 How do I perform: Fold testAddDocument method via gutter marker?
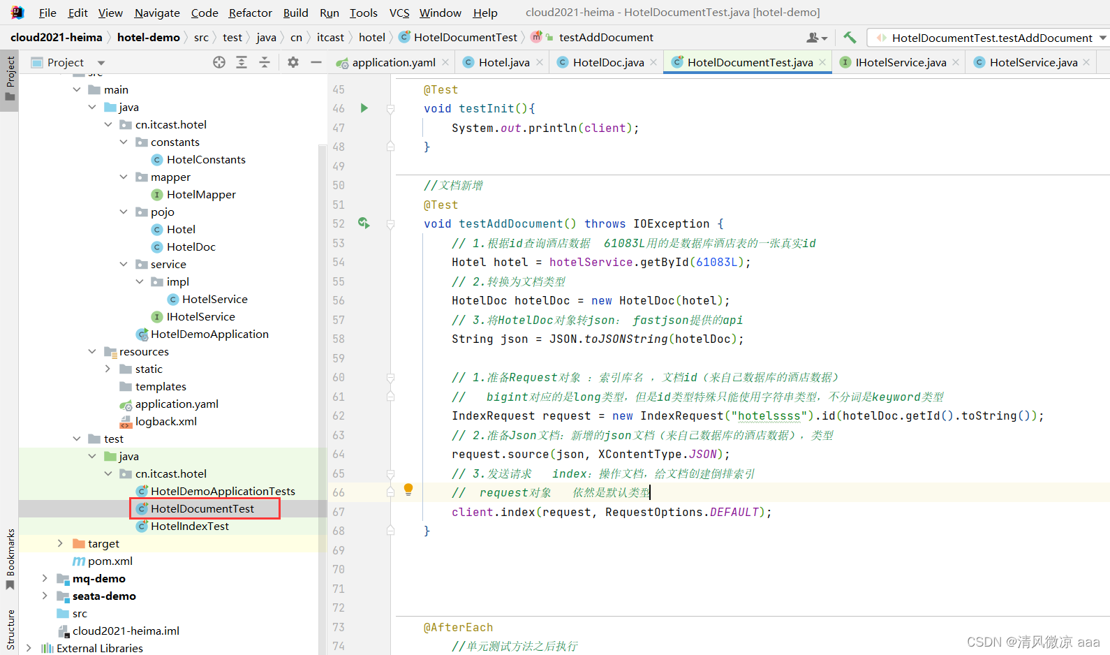click(390, 224)
